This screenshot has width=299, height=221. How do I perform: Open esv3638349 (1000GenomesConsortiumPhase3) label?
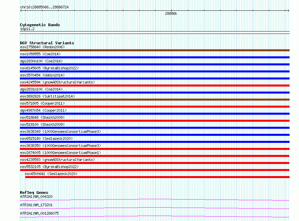tap(60, 131)
